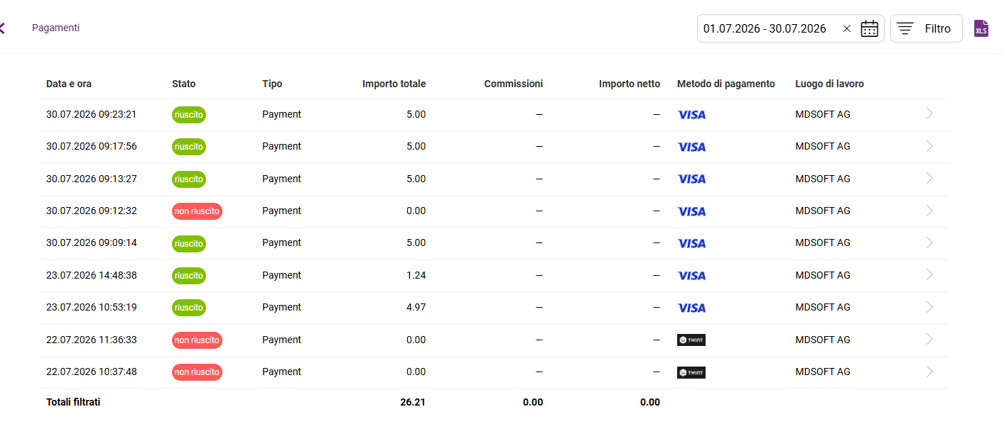Screen dimensions: 1004x441
Task: Click the TWINT logo in the 11:36:33 row
Action: point(691,340)
